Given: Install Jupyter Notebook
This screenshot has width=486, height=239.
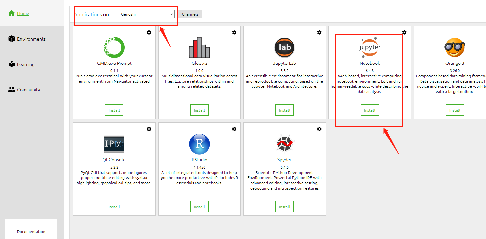Looking at the screenshot, I should tap(370, 110).
